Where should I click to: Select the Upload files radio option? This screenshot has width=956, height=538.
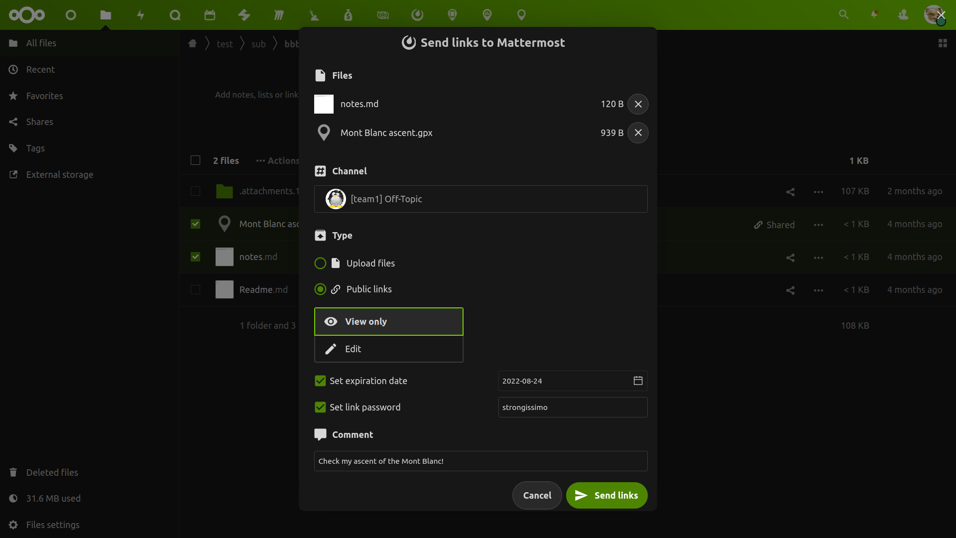[320, 263]
